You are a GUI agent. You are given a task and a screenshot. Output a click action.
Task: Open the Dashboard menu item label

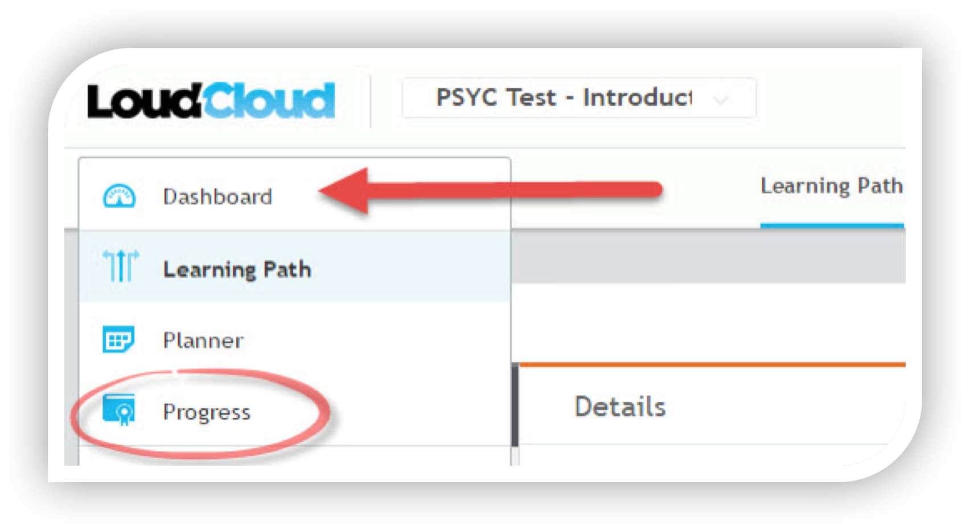(x=217, y=197)
